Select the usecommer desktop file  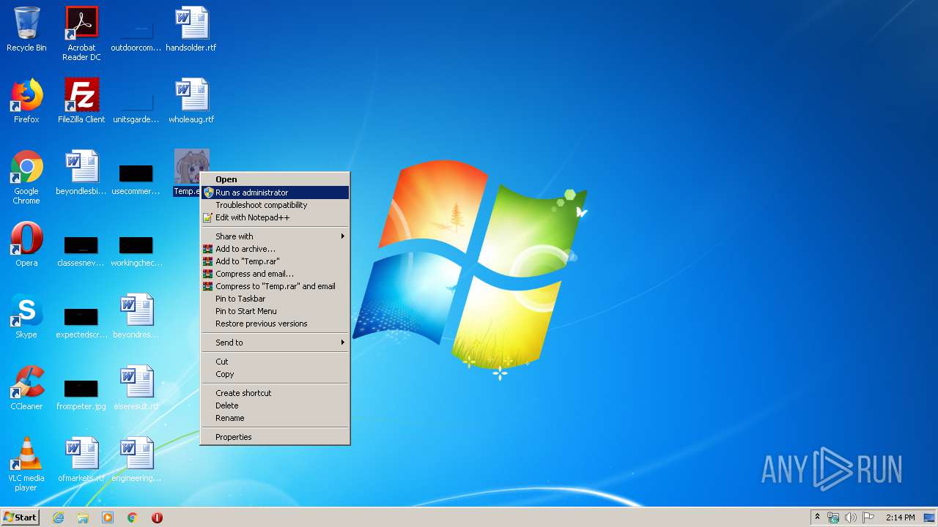coord(136,173)
